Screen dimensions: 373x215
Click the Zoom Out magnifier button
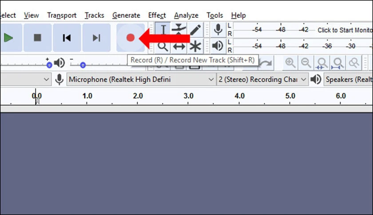306,63
